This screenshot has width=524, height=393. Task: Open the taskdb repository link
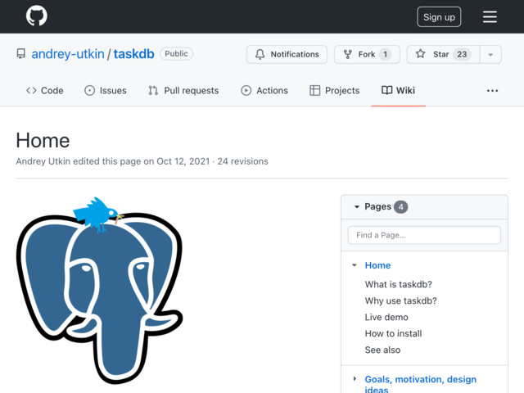coord(133,54)
